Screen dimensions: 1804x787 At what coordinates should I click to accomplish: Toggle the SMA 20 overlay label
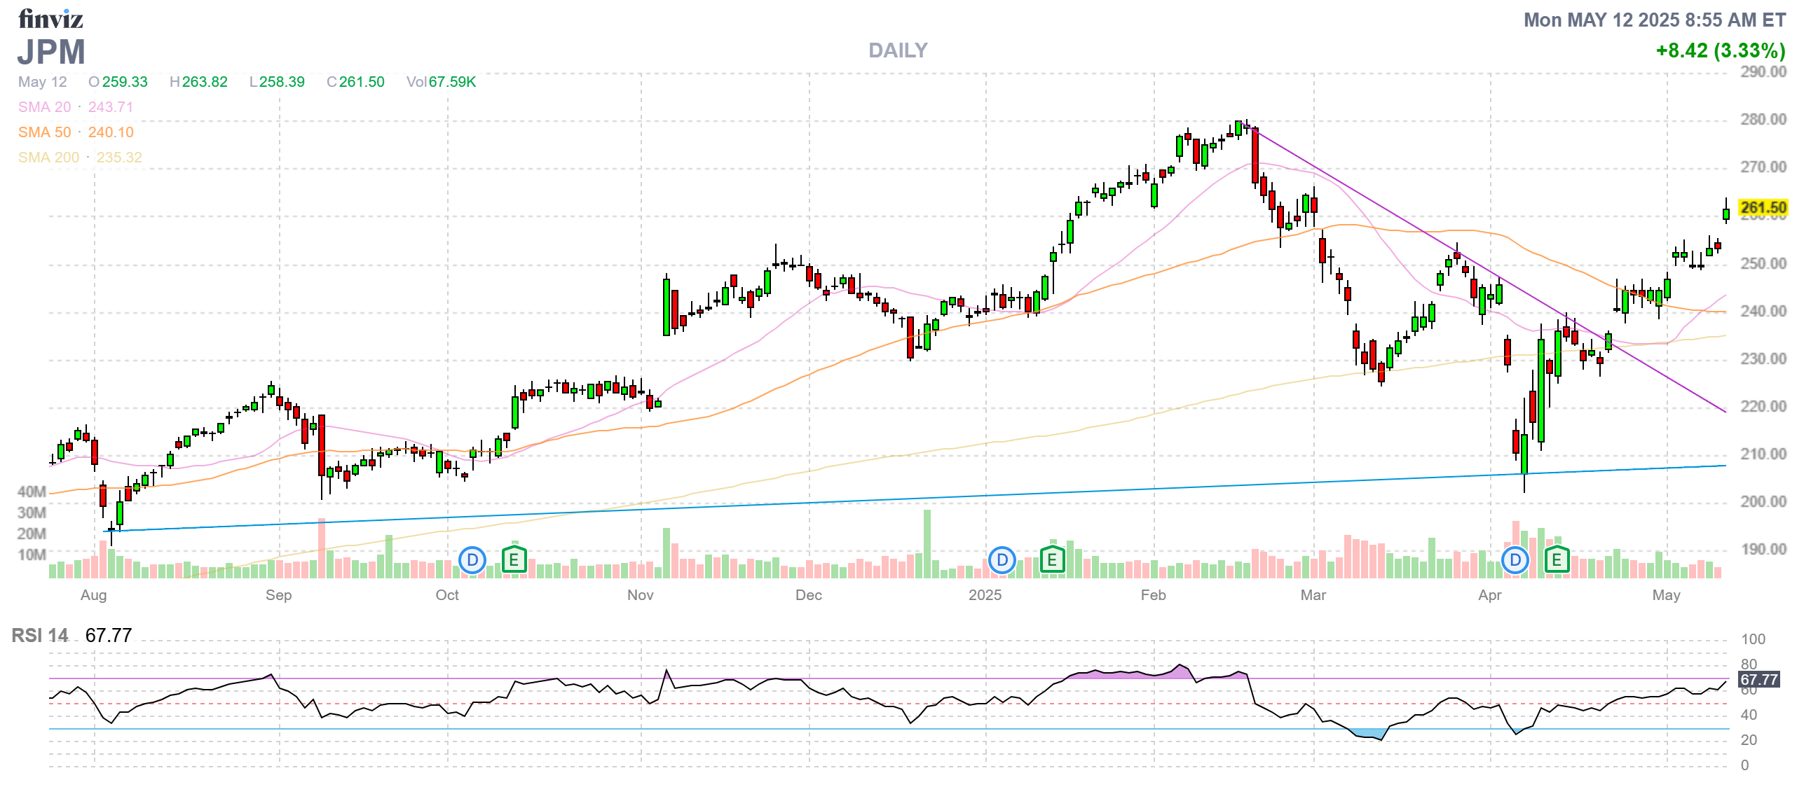(x=44, y=107)
